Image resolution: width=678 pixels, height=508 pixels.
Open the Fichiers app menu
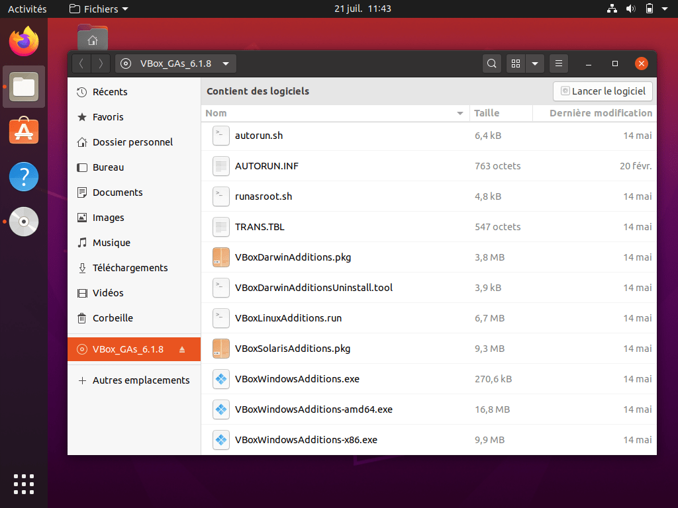coord(99,9)
